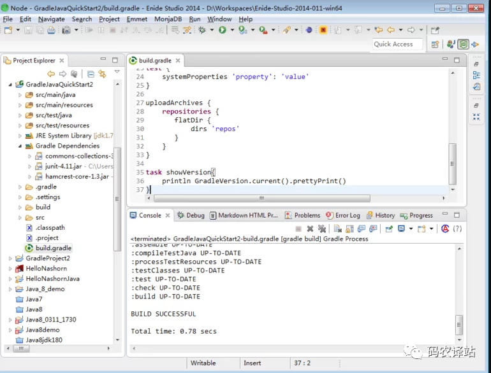Toggle Word Wrap in Console toolbar
Image resolution: width=491 pixels, height=373 pixels.
click(x=362, y=229)
